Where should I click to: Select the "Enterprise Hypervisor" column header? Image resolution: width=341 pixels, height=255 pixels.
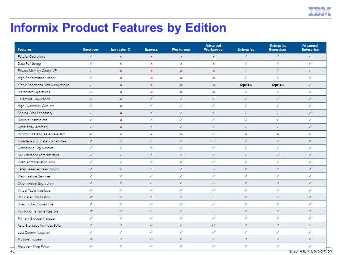(x=278, y=47)
